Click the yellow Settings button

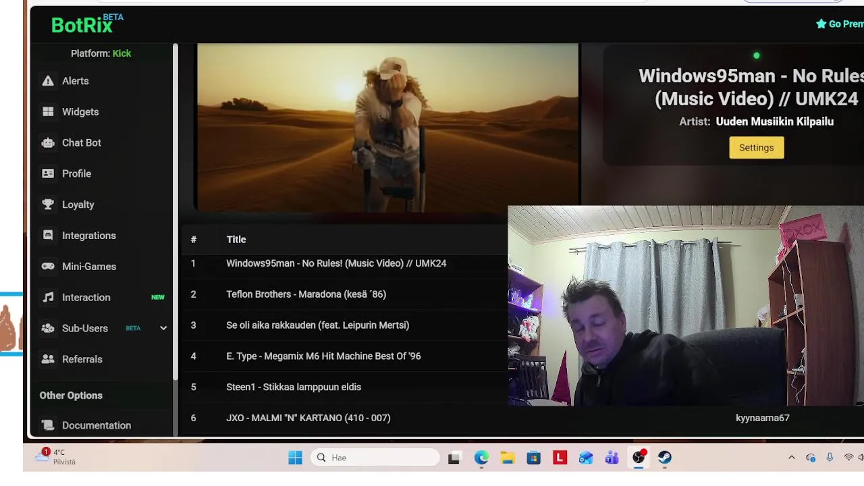click(x=757, y=148)
